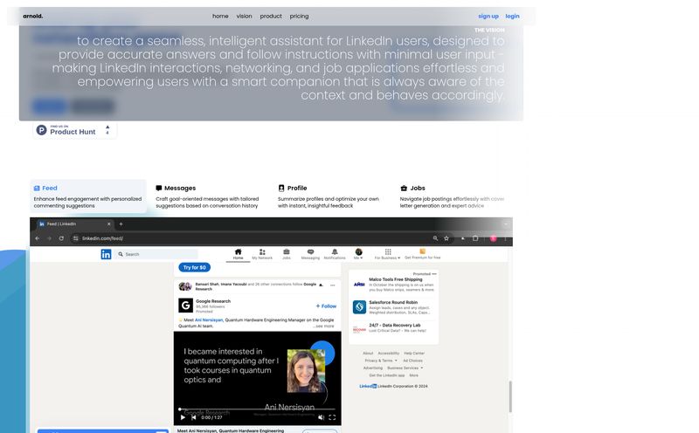The height and width of the screenshot is (433, 699).
Task: Click the Help Center footer link
Action: click(414, 354)
